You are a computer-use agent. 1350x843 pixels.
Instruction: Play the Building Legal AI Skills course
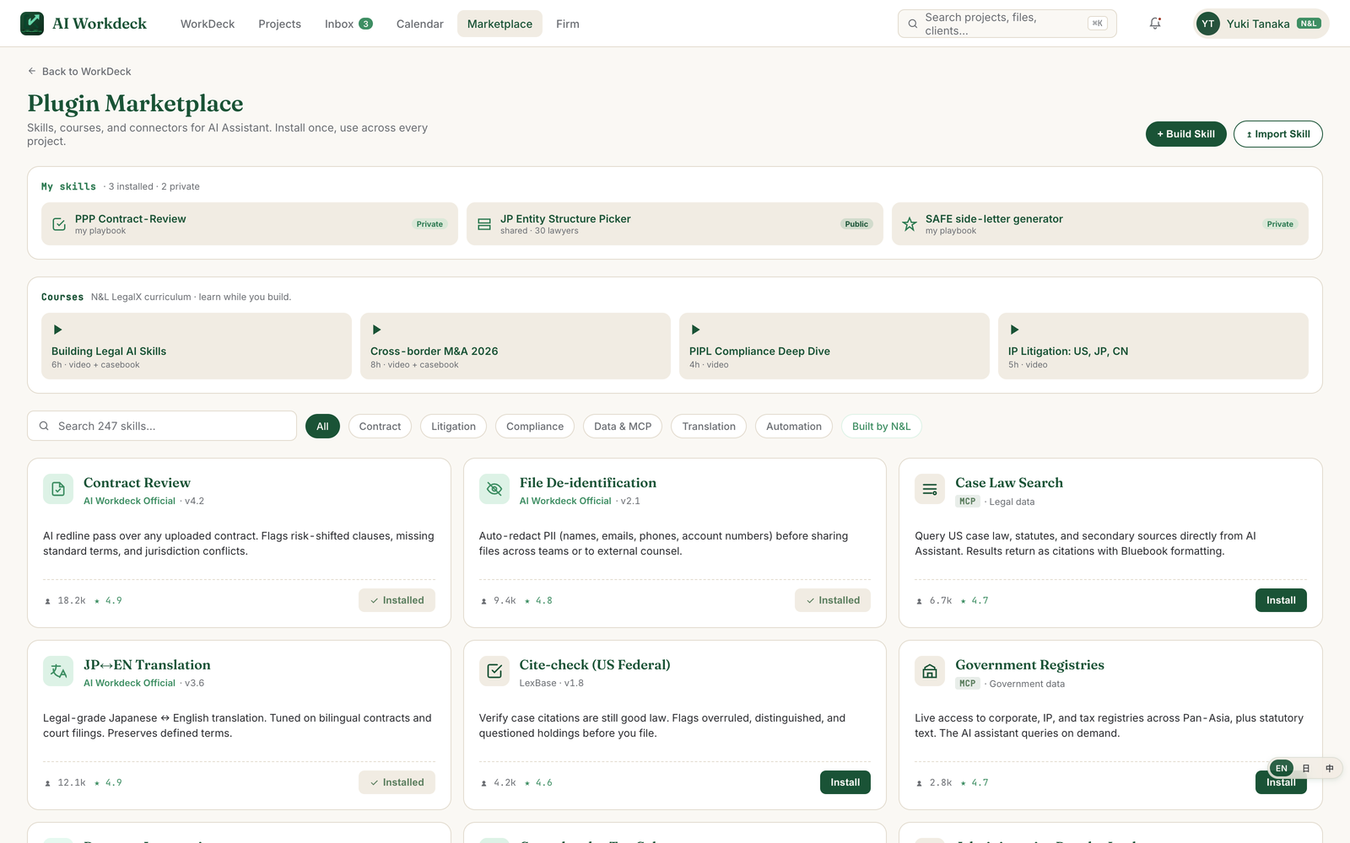click(x=58, y=330)
